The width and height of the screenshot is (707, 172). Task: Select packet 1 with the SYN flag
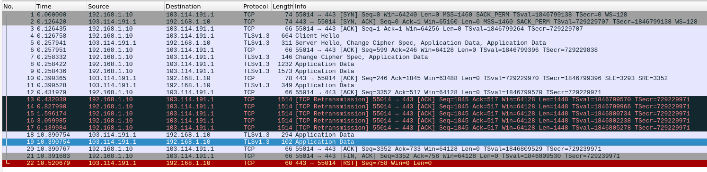point(353,15)
